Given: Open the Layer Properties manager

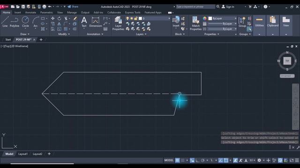Looking at the screenshot, I should 118,23.
